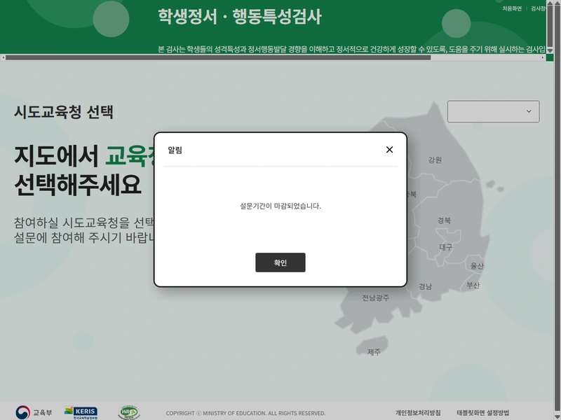
Task: Click the KERIS logo in footer
Action: [x=81, y=412]
